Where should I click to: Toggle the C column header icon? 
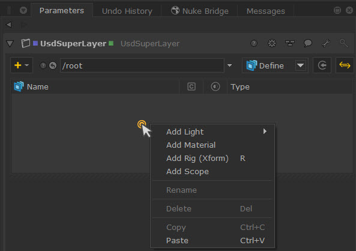coord(192,86)
